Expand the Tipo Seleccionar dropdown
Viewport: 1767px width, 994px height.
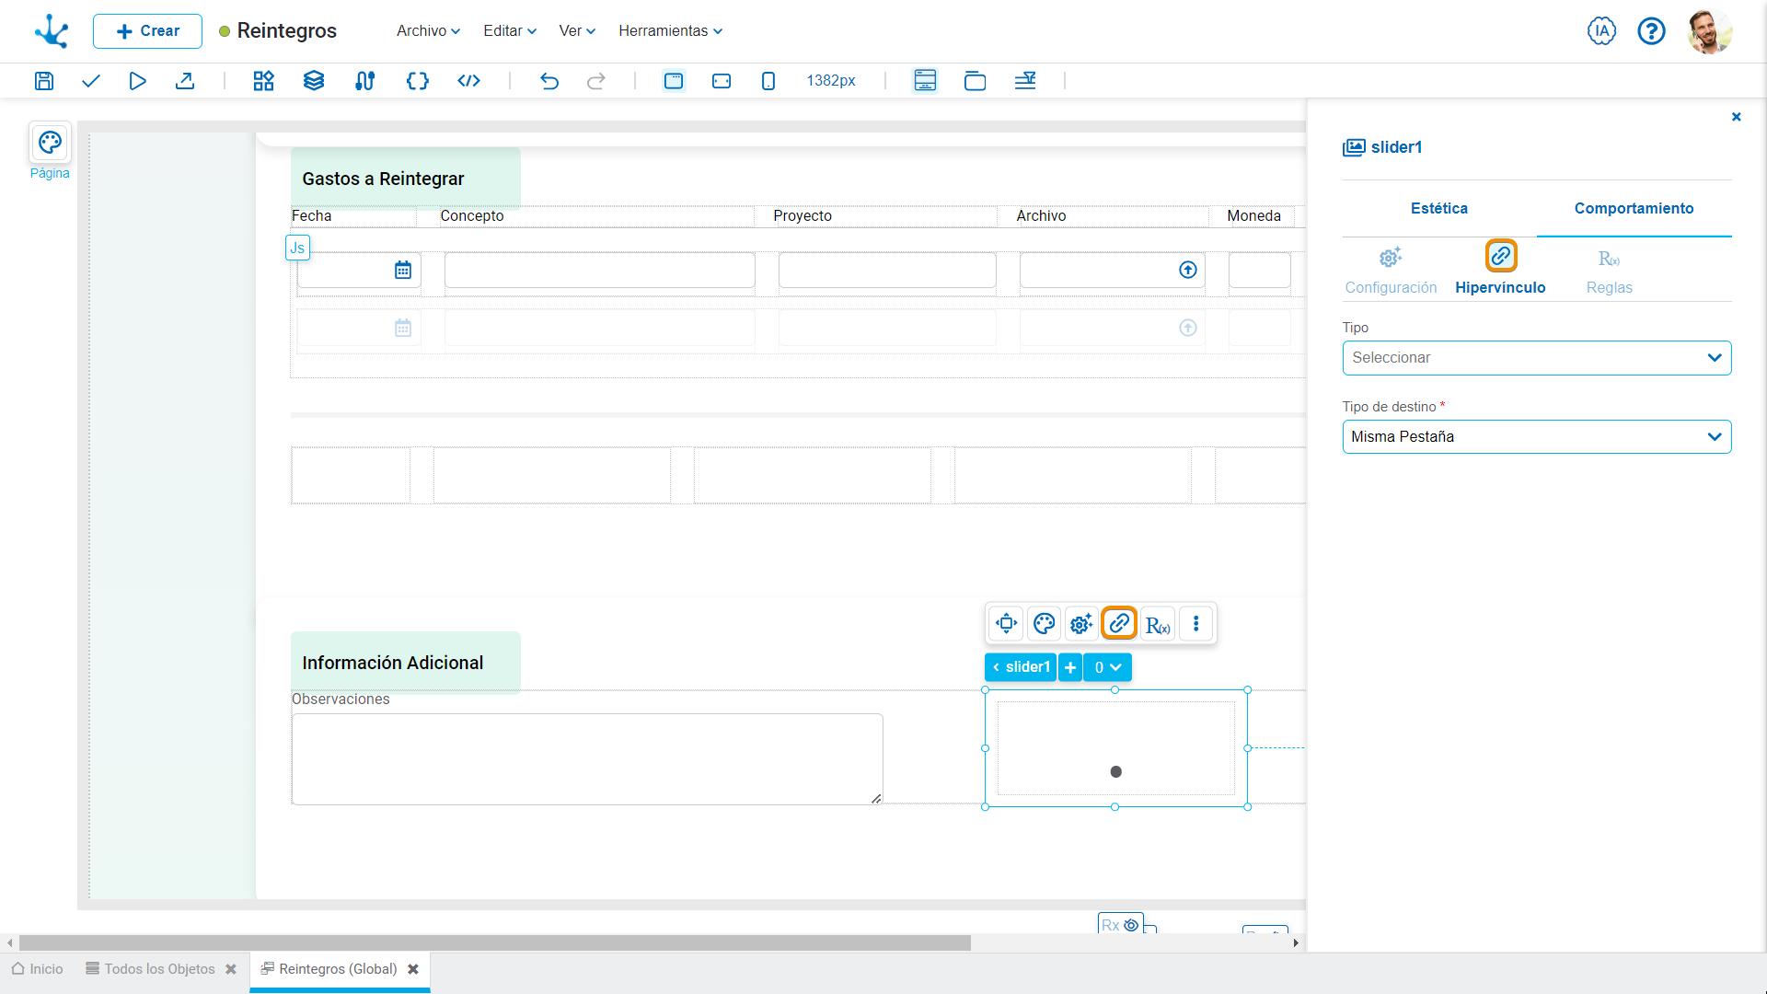(1537, 358)
